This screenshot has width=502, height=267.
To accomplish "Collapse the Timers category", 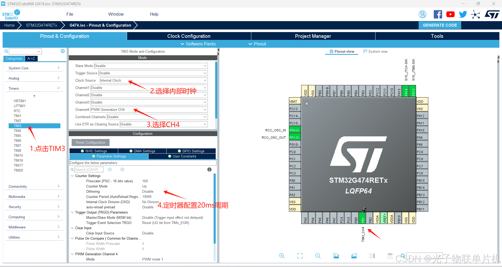I will 34,88.
